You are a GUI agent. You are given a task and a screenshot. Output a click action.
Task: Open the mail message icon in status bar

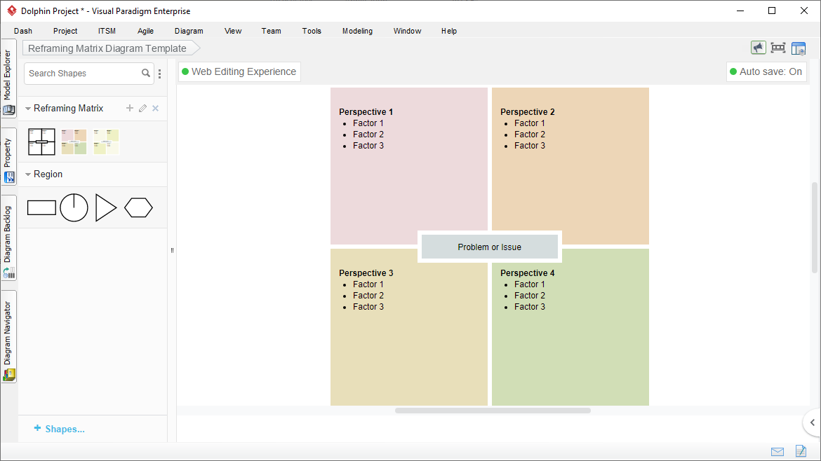(x=777, y=452)
